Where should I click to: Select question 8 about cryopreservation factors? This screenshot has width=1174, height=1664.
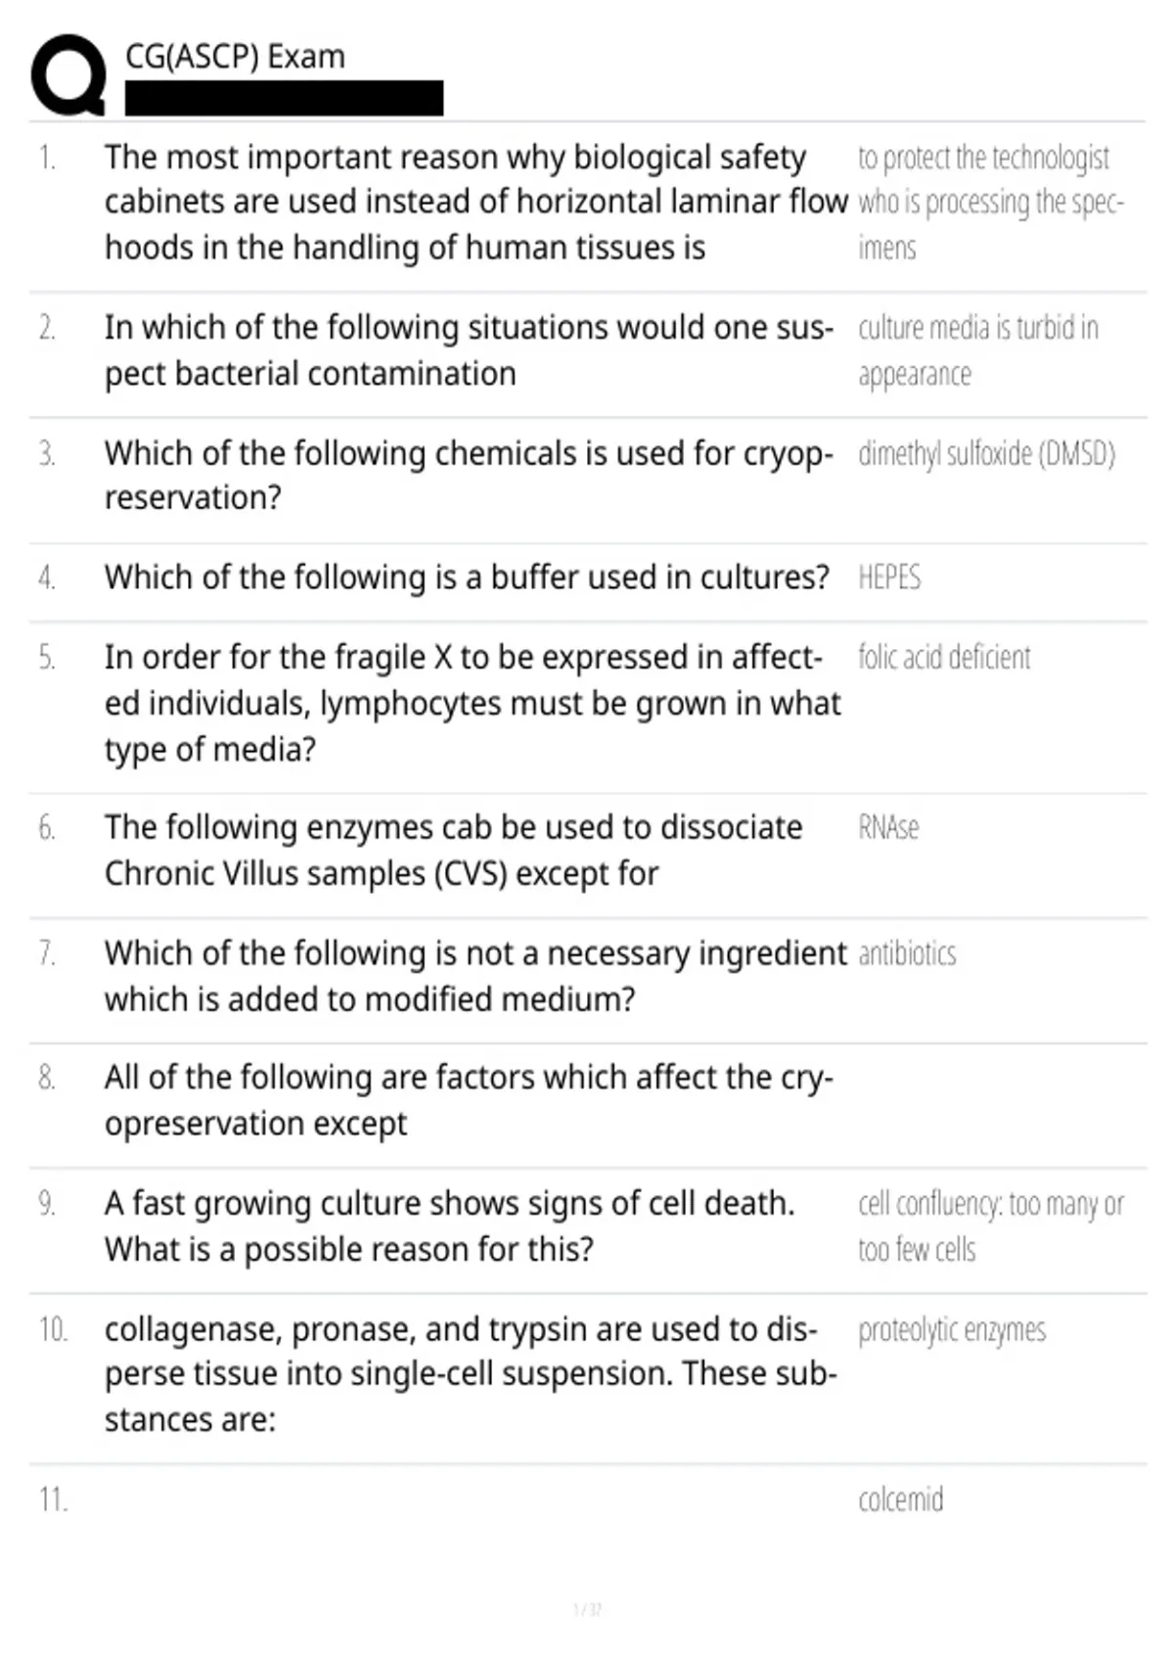(469, 1100)
